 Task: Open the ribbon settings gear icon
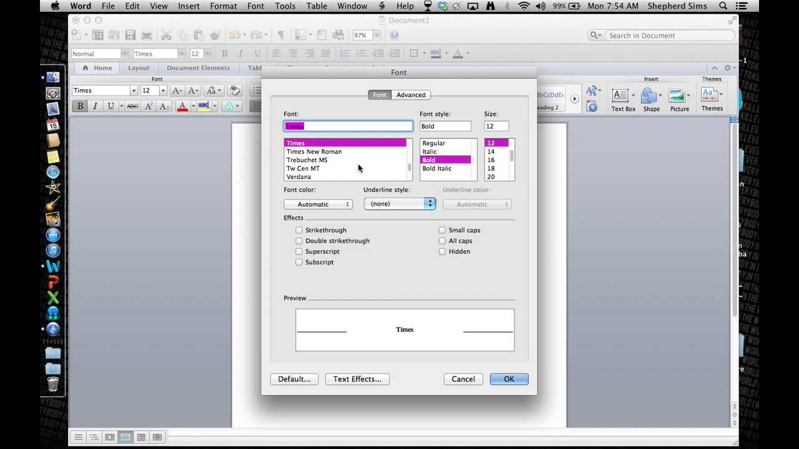coord(727,67)
